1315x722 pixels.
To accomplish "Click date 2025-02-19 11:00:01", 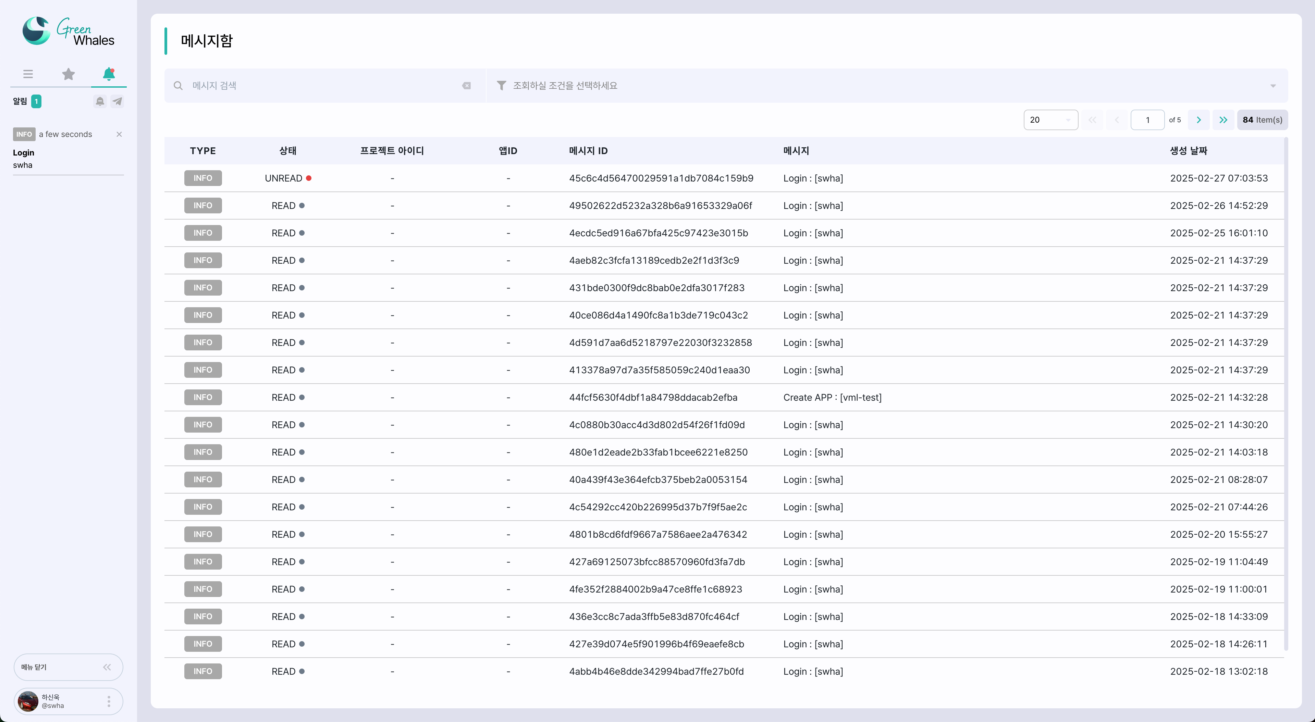I will tap(1218, 589).
